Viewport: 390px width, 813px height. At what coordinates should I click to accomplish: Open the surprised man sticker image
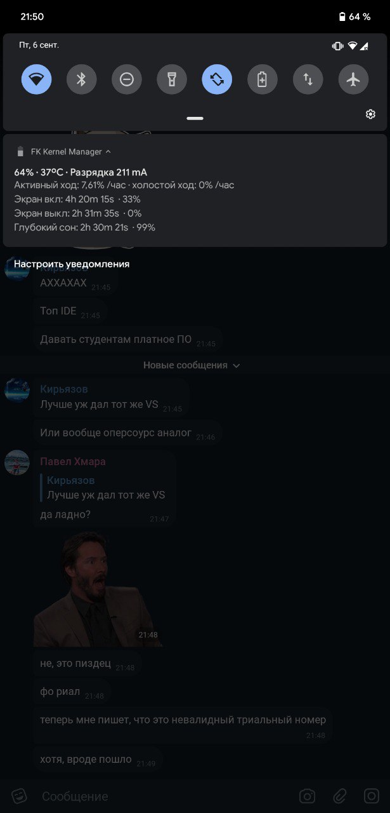[x=98, y=589]
